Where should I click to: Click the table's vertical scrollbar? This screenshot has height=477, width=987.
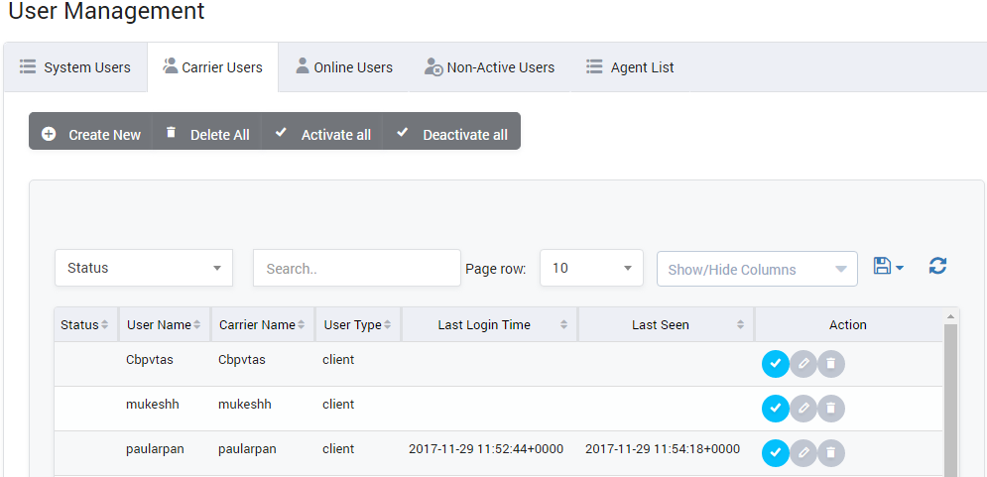[950, 397]
